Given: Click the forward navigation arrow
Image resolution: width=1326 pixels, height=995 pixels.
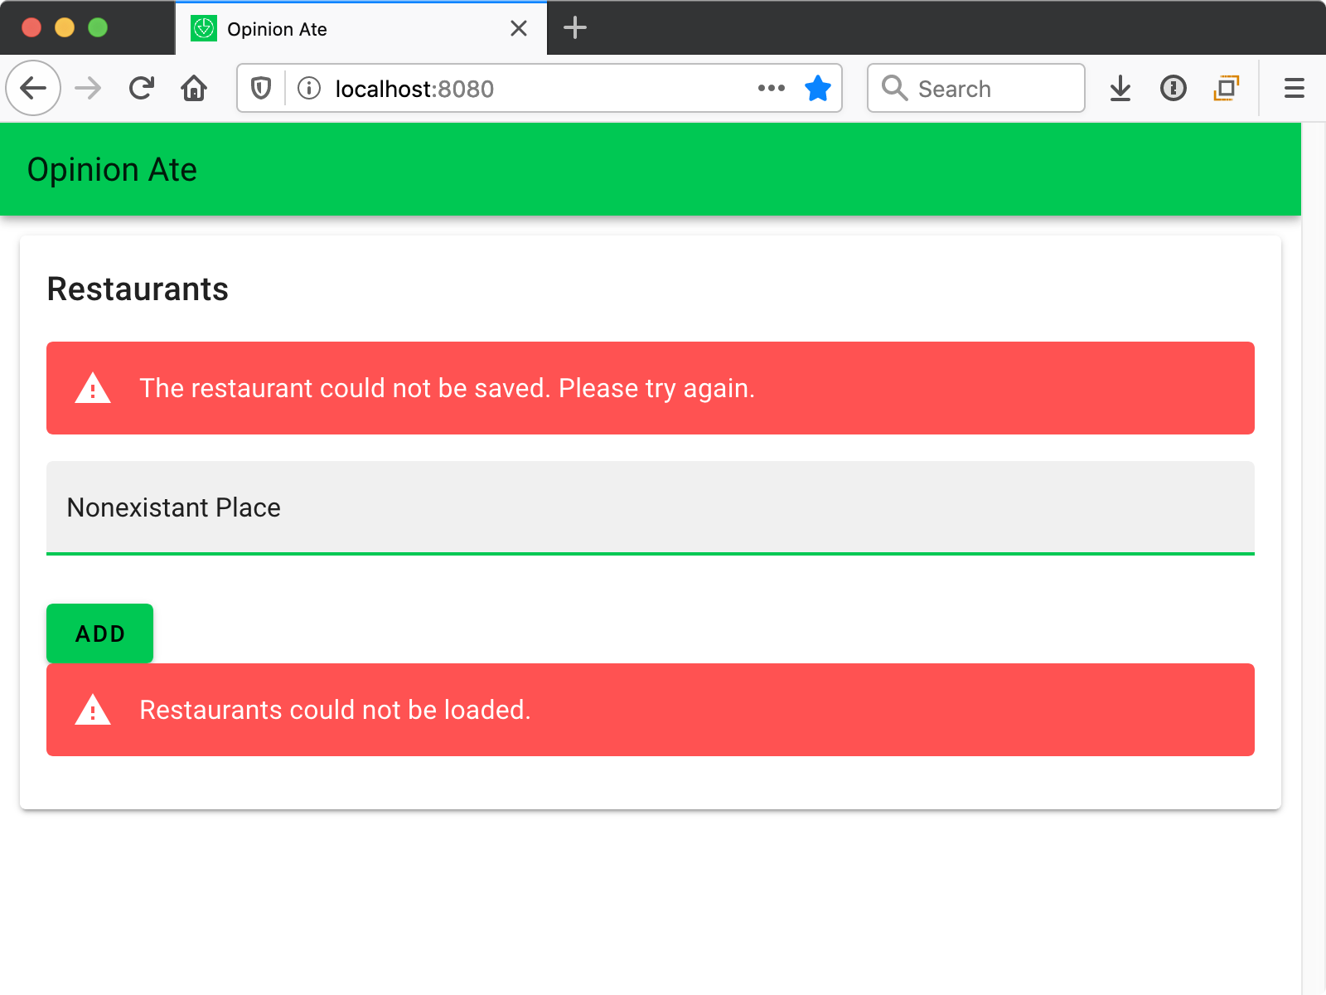Looking at the screenshot, I should tap(88, 88).
